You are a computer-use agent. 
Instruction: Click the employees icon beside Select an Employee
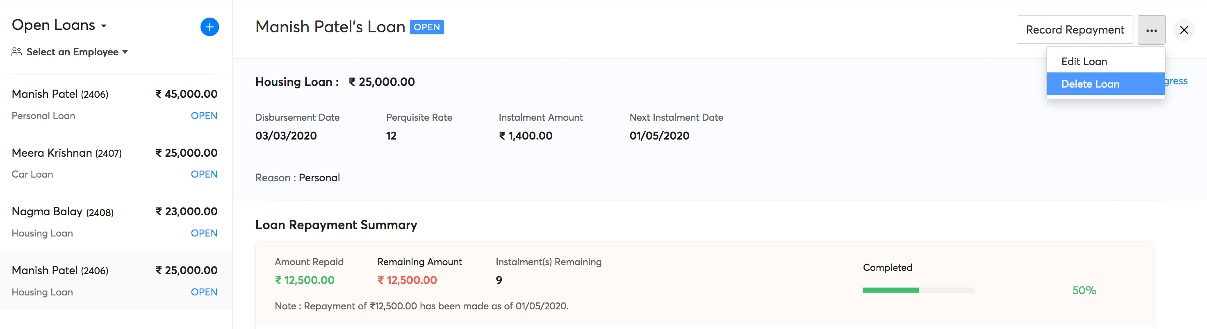pyautogui.click(x=17, y=52)
